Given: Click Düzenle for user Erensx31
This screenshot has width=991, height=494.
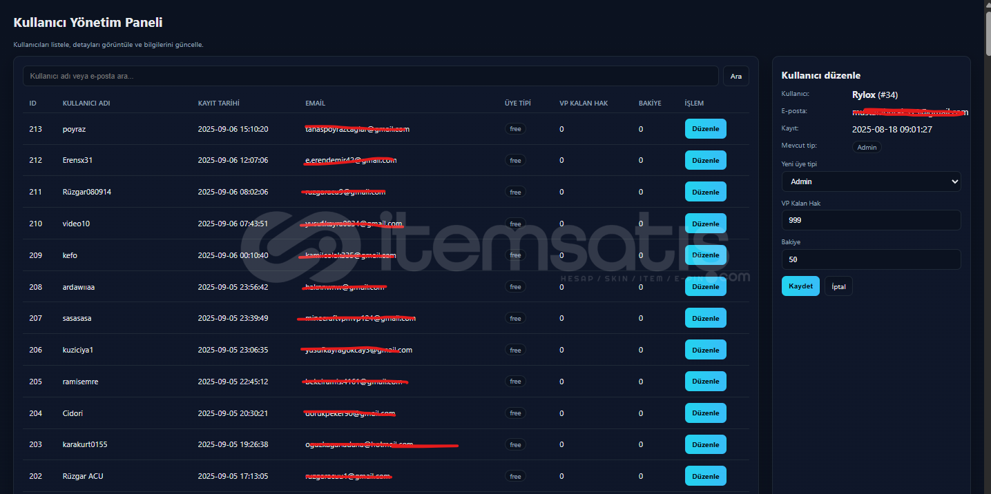Looking at the screenshot, I should point(705,160).
